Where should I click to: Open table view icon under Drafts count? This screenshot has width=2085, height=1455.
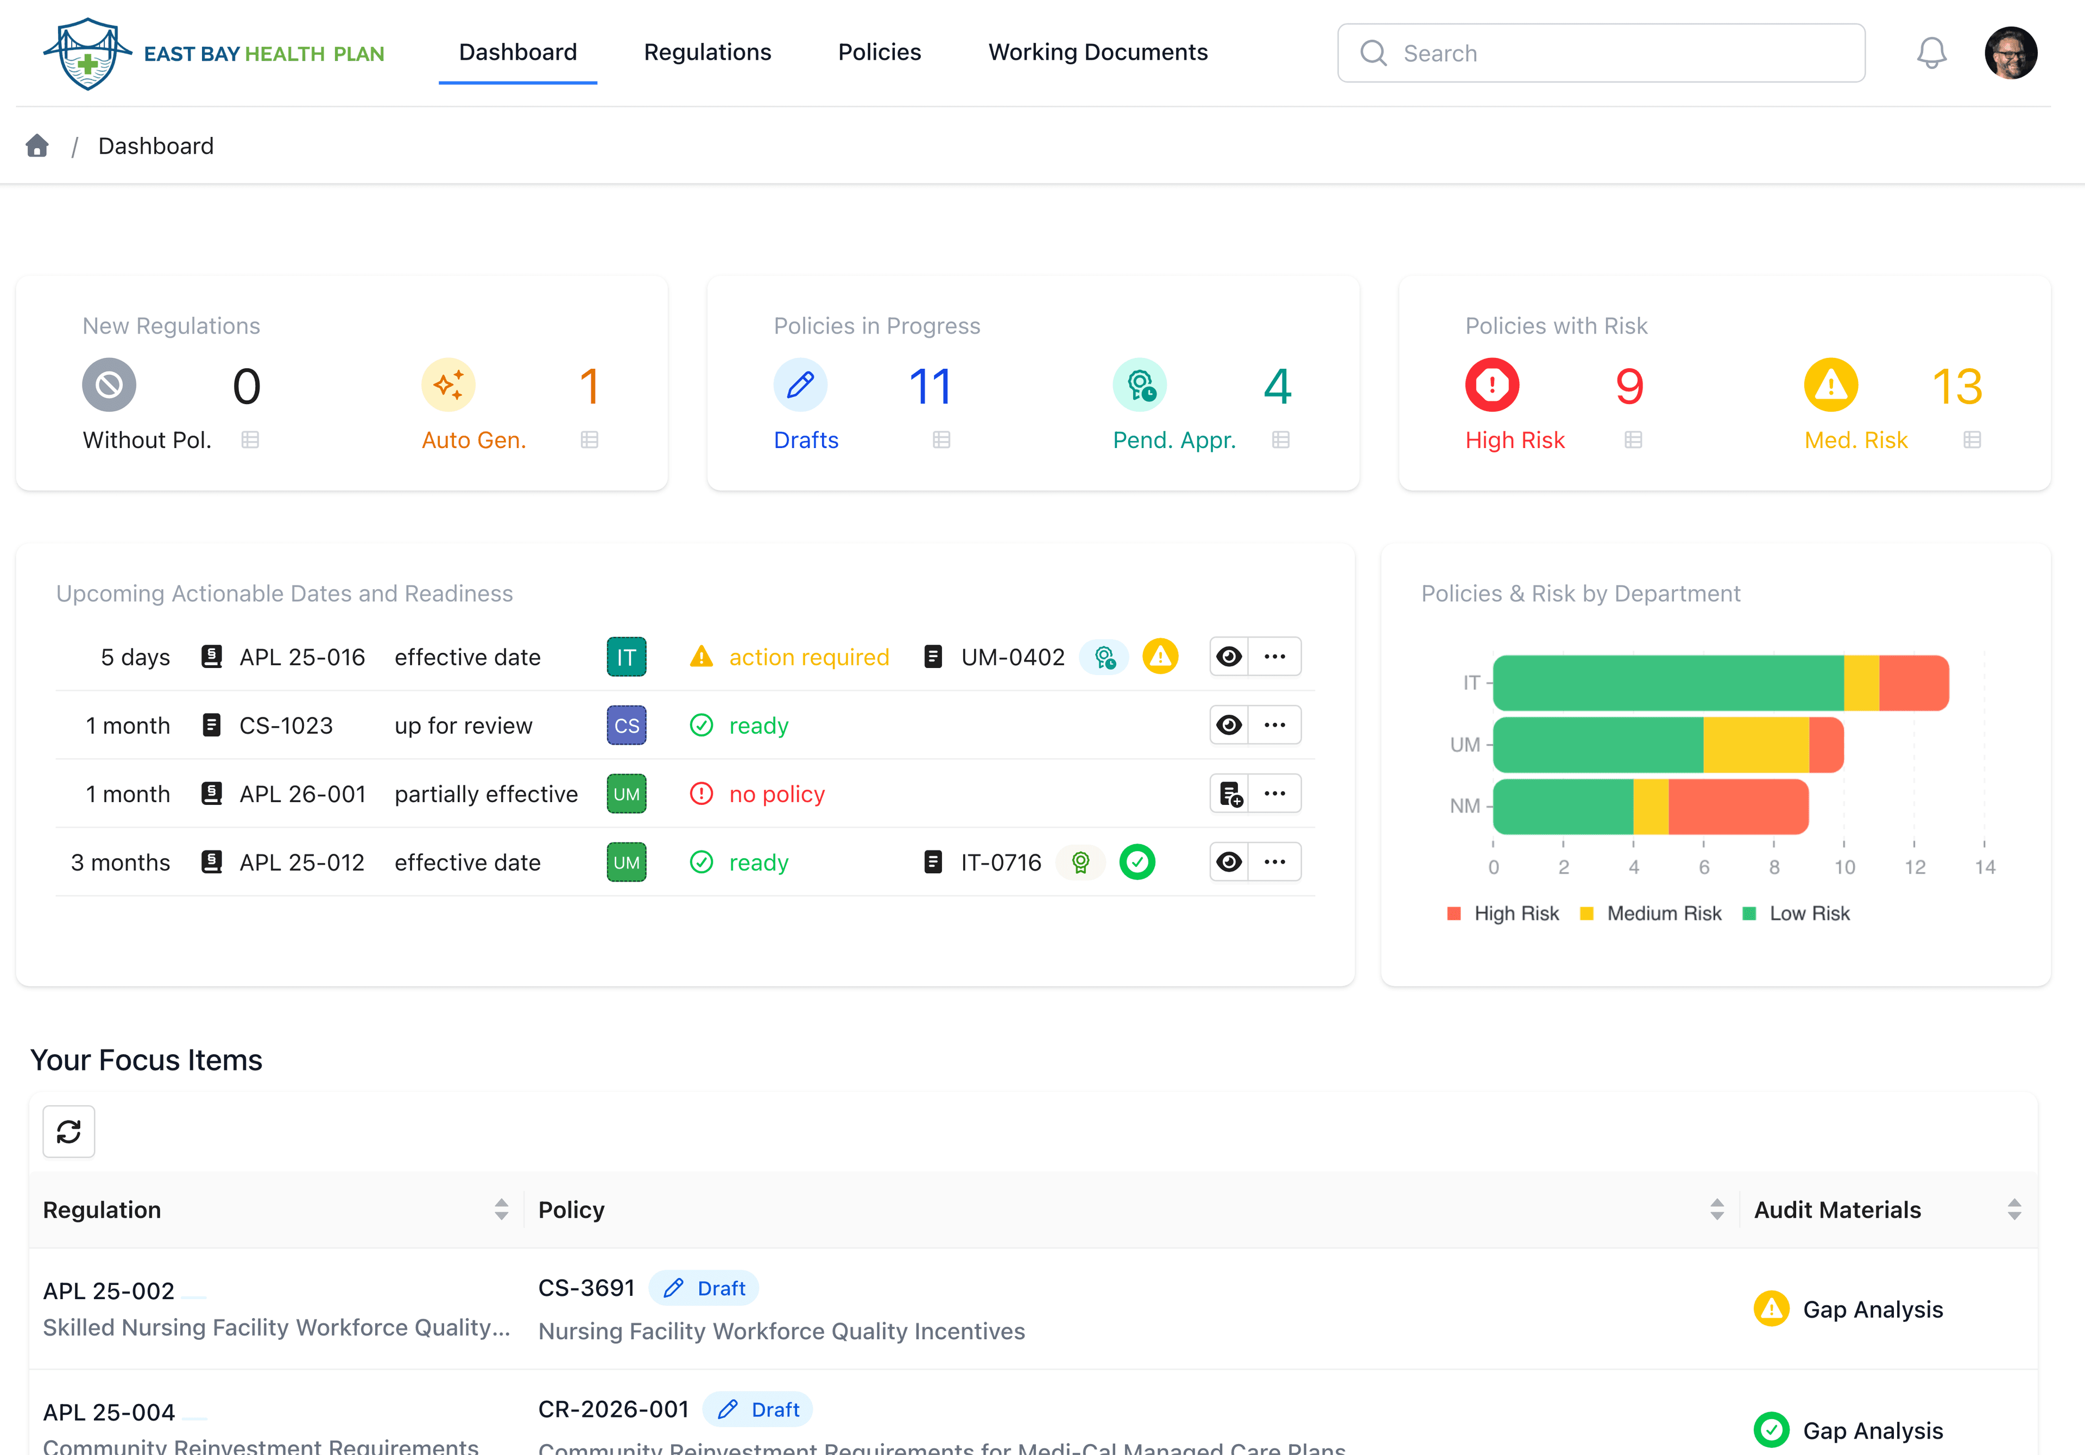941,440
